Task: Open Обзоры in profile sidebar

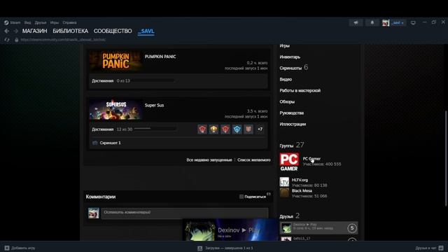Action: click(287, 101)
